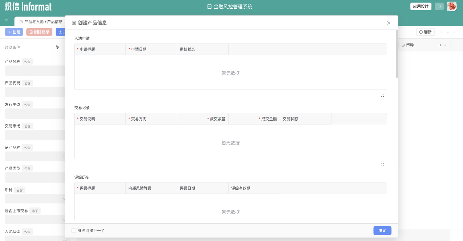Open the user avatar menu
Image resolution: width=463 pixels, height=241 pixels.
pyautogui.click(x=452, y=6)
